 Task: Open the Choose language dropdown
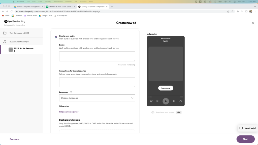(97, 98)
